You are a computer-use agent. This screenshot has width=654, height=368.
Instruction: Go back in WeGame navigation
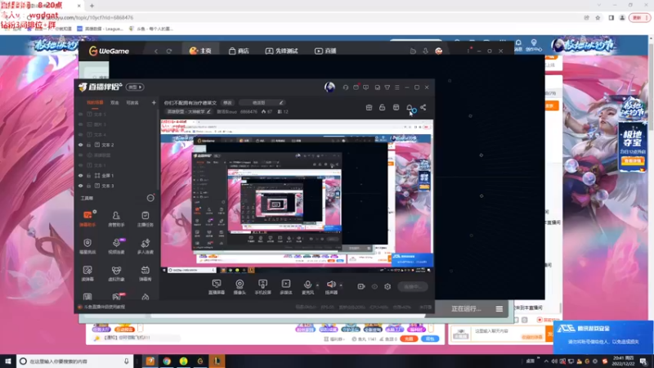pyautogui.click(x=156, y=52)
